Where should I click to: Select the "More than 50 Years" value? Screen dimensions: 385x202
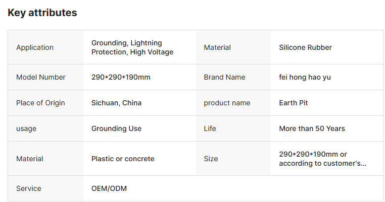coord(312,128)
